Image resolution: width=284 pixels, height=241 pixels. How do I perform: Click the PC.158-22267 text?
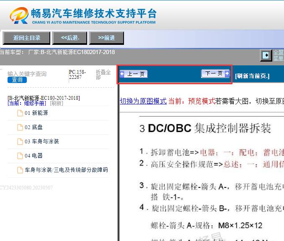click(77, 75)
